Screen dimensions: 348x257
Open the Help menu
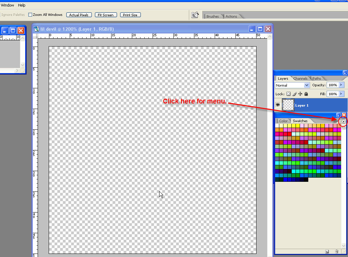click(21, 5)
